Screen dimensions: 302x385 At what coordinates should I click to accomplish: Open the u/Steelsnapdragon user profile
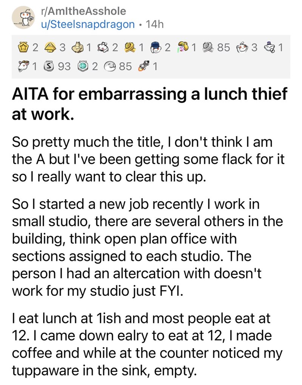[88, 24]
